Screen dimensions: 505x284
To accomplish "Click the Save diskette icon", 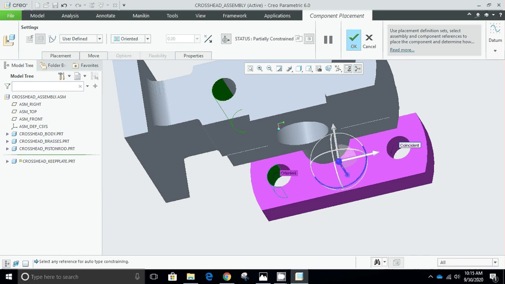I will tap(55, 5).
